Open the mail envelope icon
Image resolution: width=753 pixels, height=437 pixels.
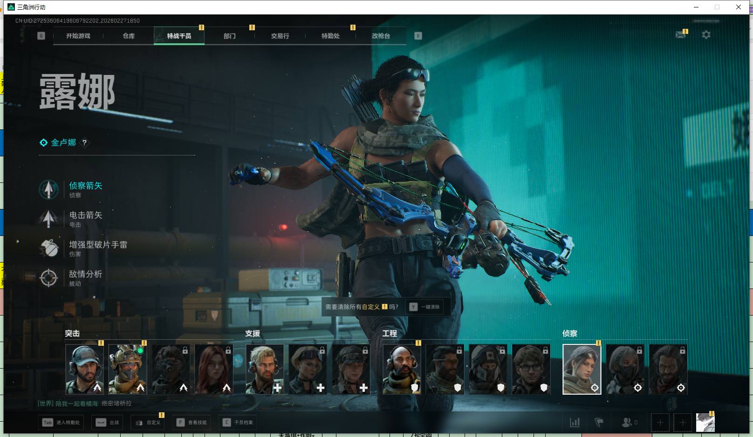(x=680, y=35)
